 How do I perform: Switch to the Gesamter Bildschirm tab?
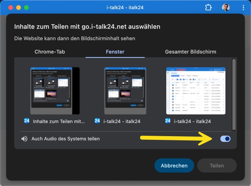pyautogui.click(x=190, y=52)
